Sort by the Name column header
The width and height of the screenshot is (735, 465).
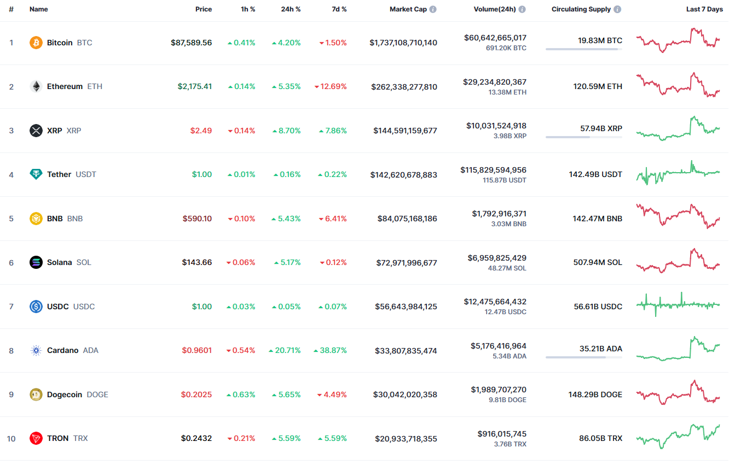[39, 9]
